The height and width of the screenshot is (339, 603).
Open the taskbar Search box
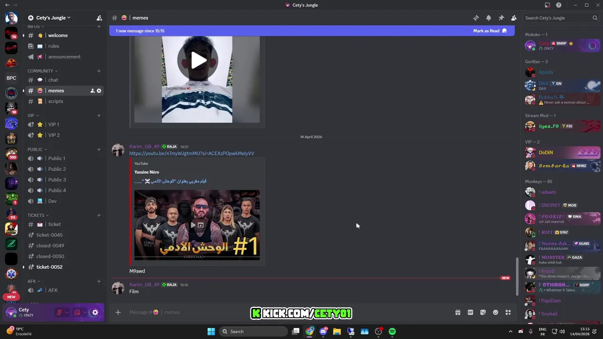point(253,331)
